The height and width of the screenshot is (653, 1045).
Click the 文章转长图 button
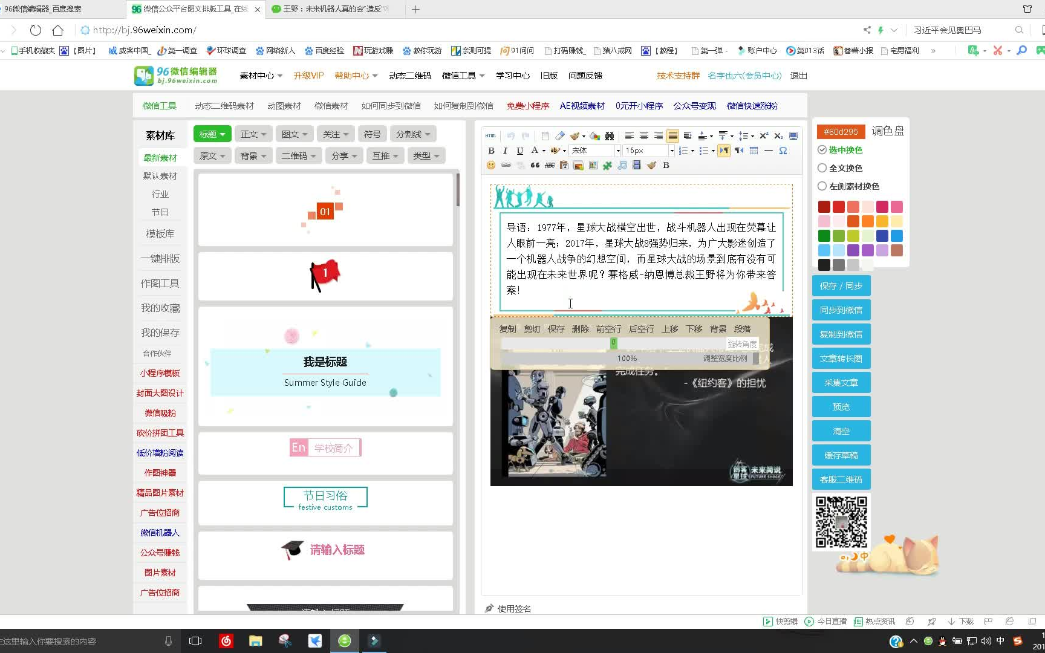[841, 359]
